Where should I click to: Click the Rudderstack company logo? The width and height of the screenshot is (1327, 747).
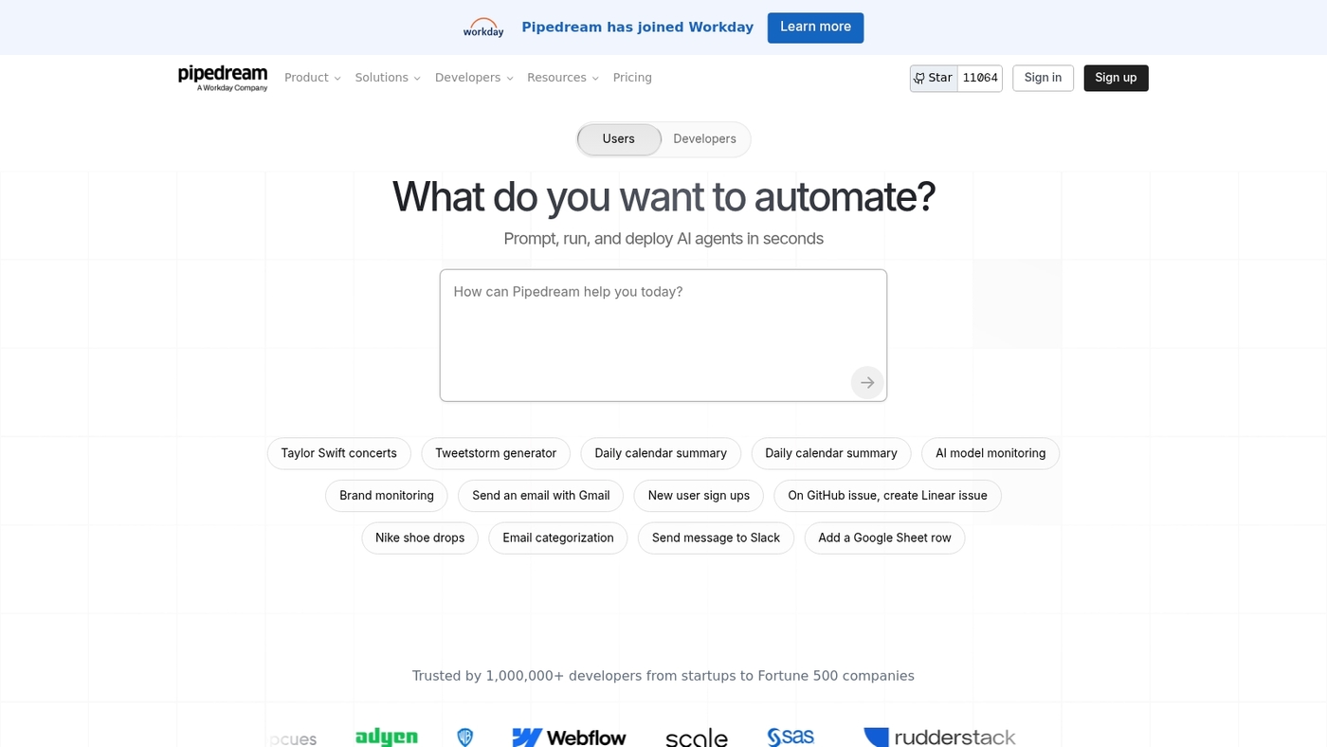938,737
